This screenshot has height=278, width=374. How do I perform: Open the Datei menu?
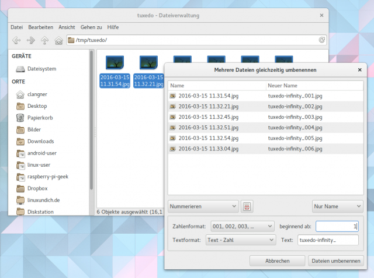16,27
